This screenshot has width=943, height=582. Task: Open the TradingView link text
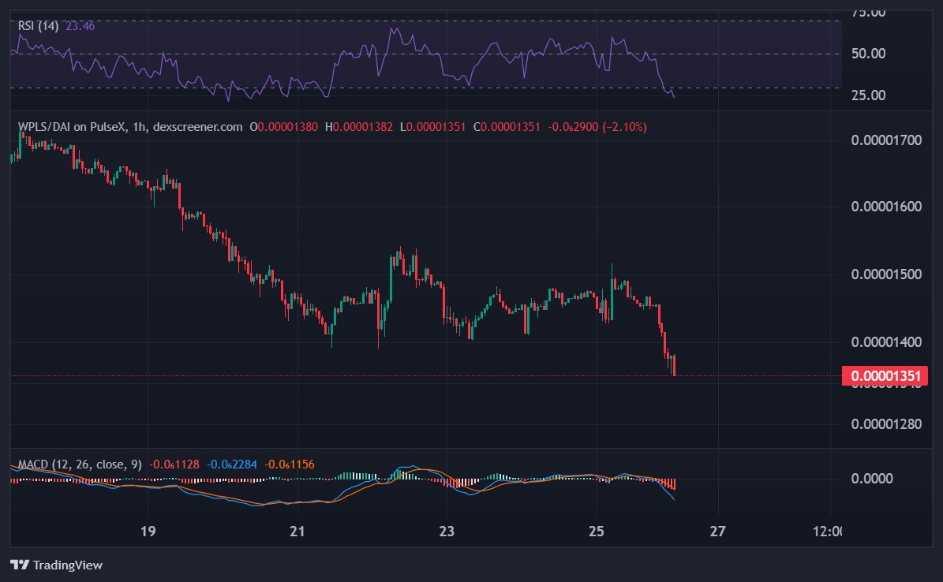pyautogui.click(x=67, y=565)
